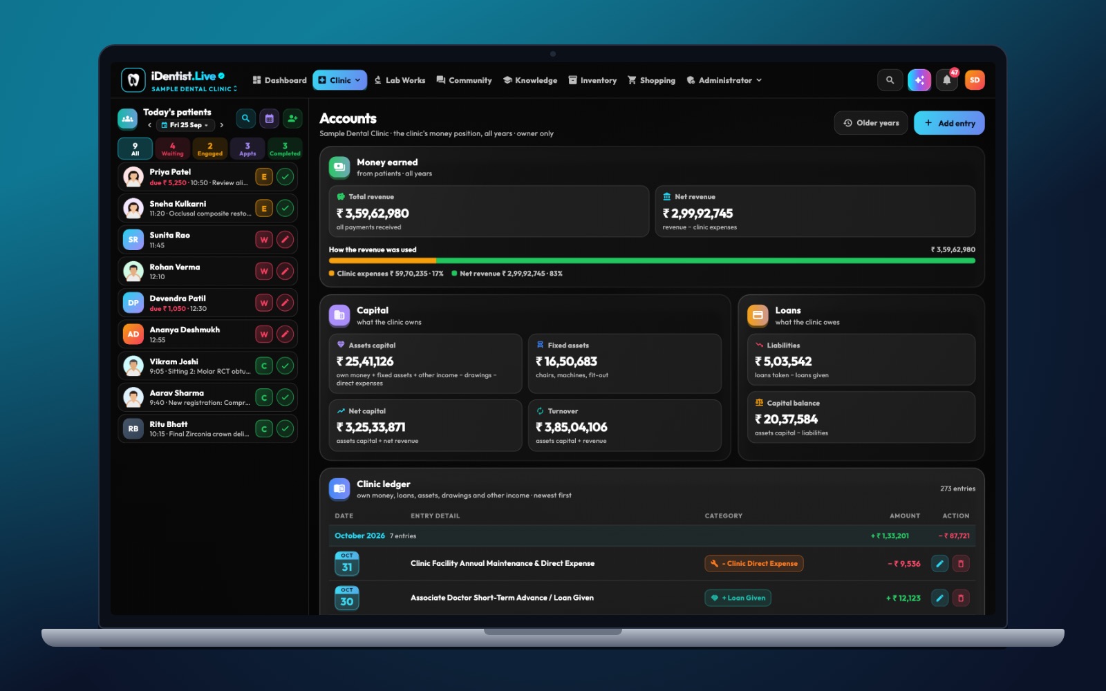This screenshot has height=691, width=1106.
Task: Search today's patients using magnifier icon
Action: click(245, 119)
